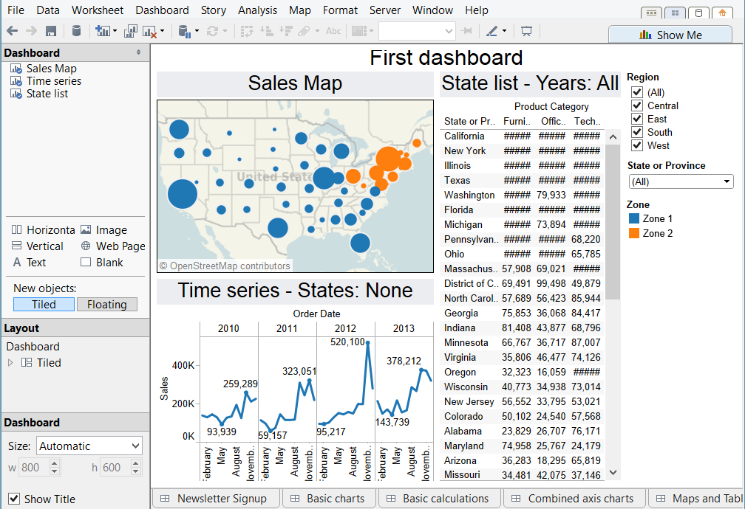Open the Dashboard pane header menu arrows
Viewport: 745px width, 509px height.
[x=138, y=52]
